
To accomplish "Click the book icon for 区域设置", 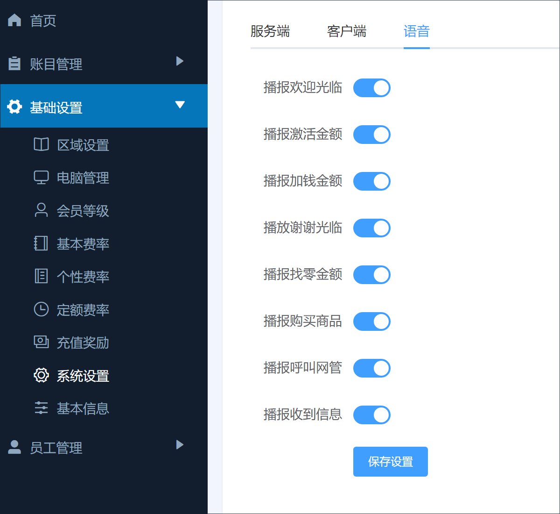I will coord(41,144).
